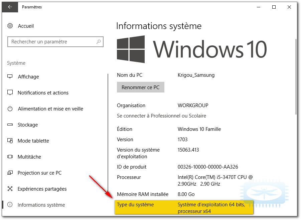Image resolution: width=301 pixels, height=220 pixels.
Task: Click the Organisation label
Action: click(131, 105)
